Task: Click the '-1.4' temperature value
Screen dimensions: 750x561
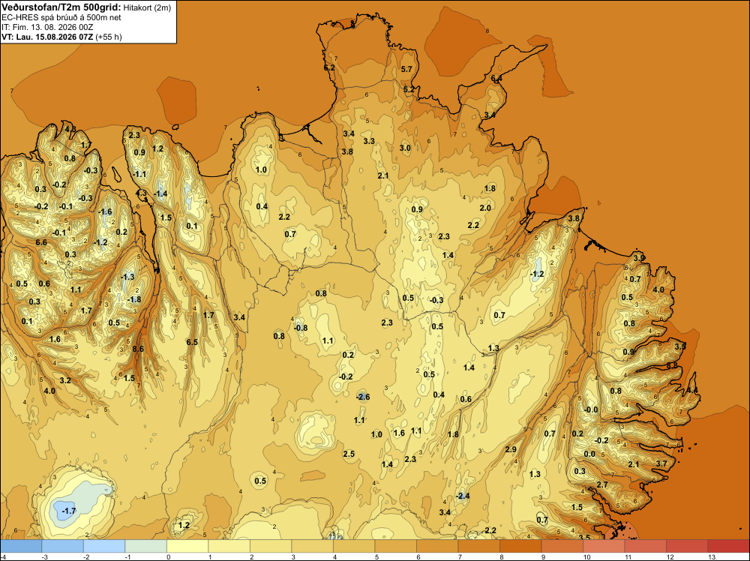Action: tap(160, 193)
